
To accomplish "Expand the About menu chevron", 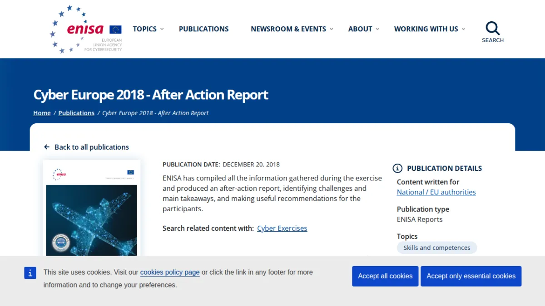I will click(x=377, y=29).
